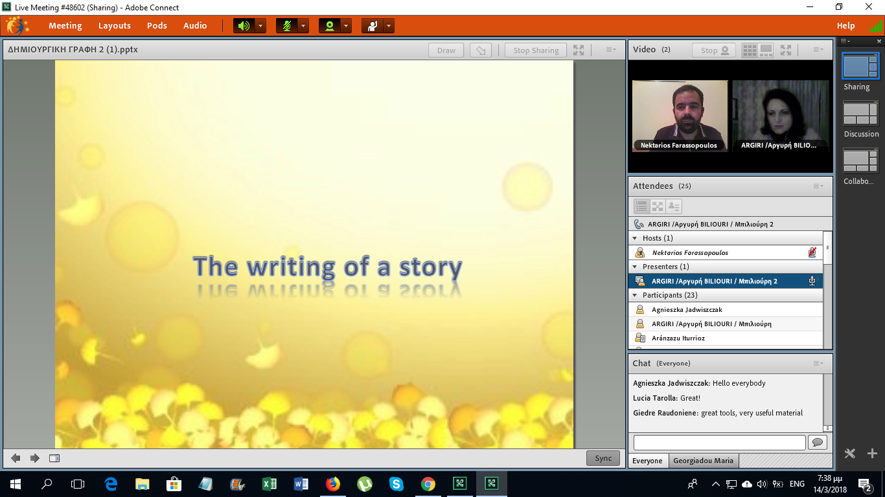Open Skype from the taskbar
885x497 pixels.
(396, 483)
